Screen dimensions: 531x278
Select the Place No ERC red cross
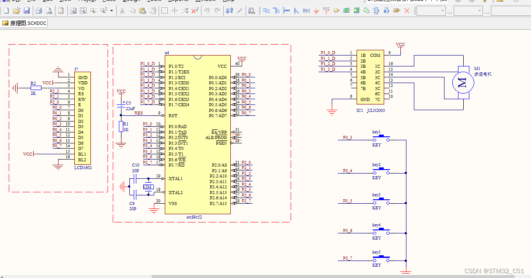[x=406, y=10]
